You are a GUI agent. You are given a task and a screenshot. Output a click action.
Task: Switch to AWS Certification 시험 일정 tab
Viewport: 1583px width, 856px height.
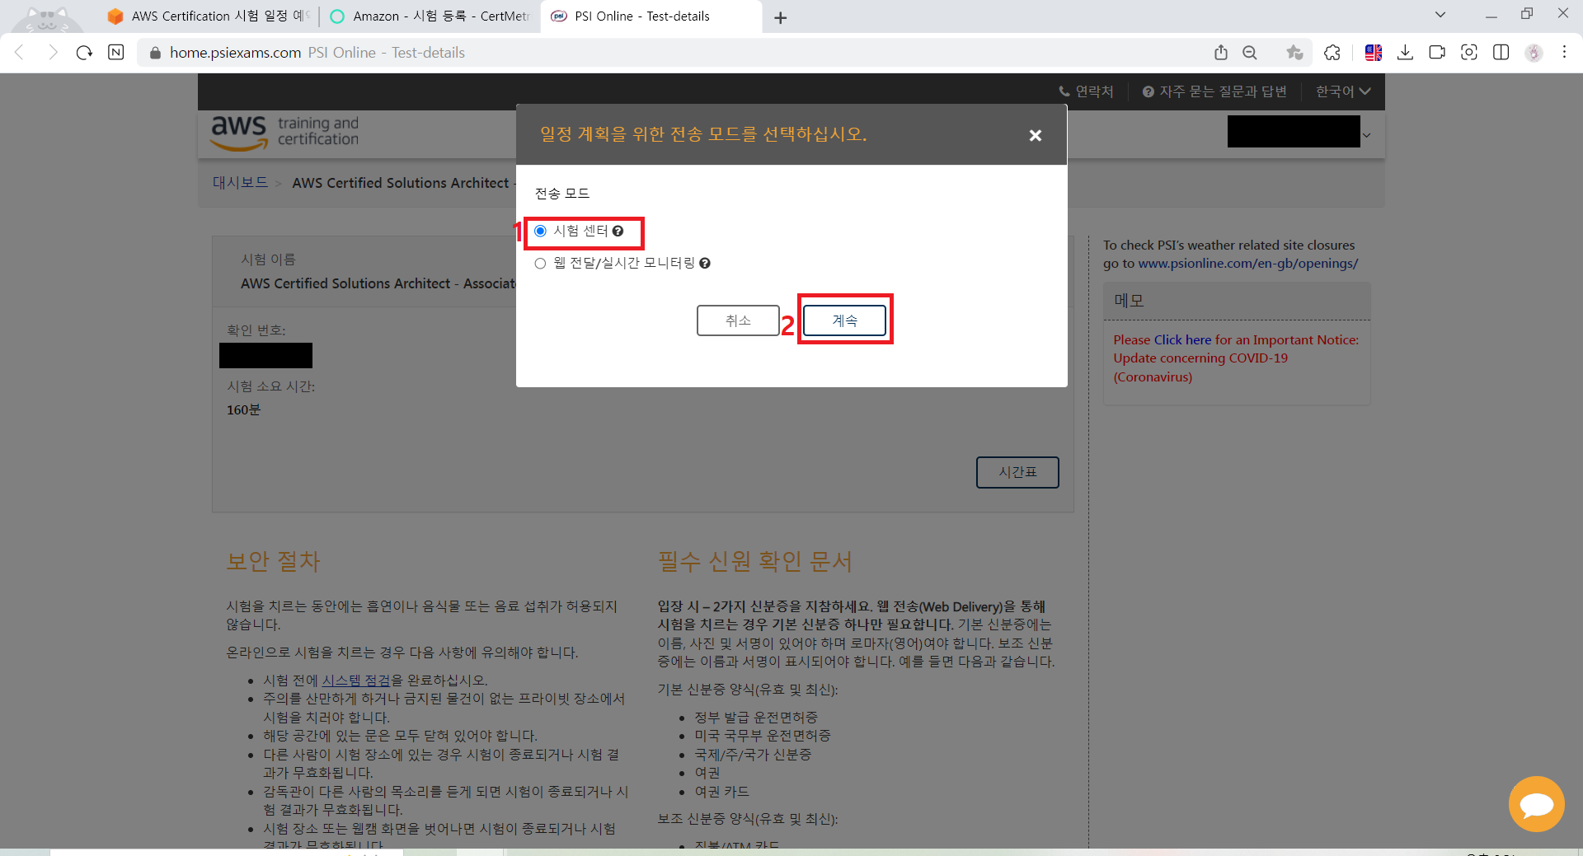click(210, 16)
